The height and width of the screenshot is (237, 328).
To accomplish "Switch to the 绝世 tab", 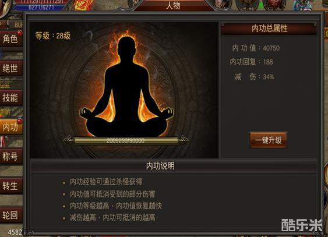I will click(11, 68).
